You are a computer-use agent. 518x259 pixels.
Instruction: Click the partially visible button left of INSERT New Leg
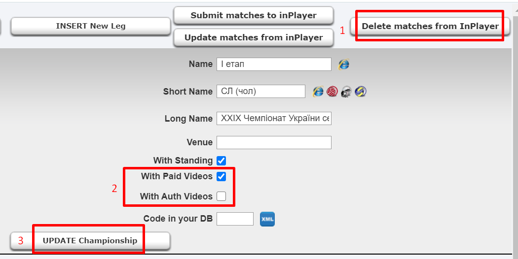(0, 26)
